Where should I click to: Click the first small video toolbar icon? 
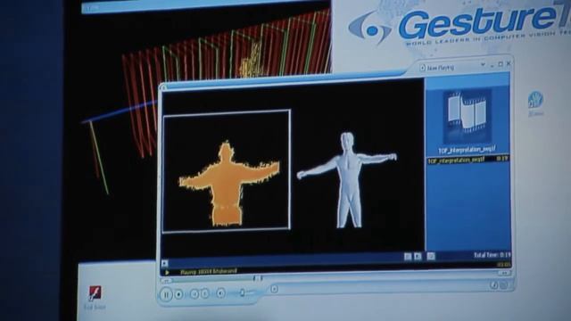pos(408,257)
